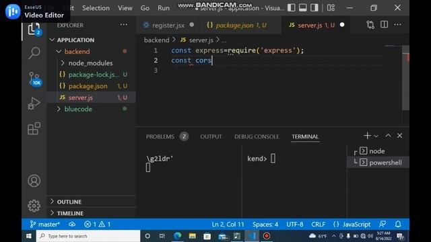Click Ln 2, Col 11 status item
The width and height of the screenshot is (431, 242).
pyautogui.click(x=228, y=224)
